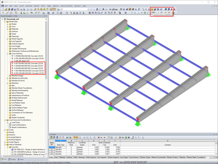The height and width of the screenshot is (164, 218).
Task: Open the Insert menu
Action: pos(22,6)
